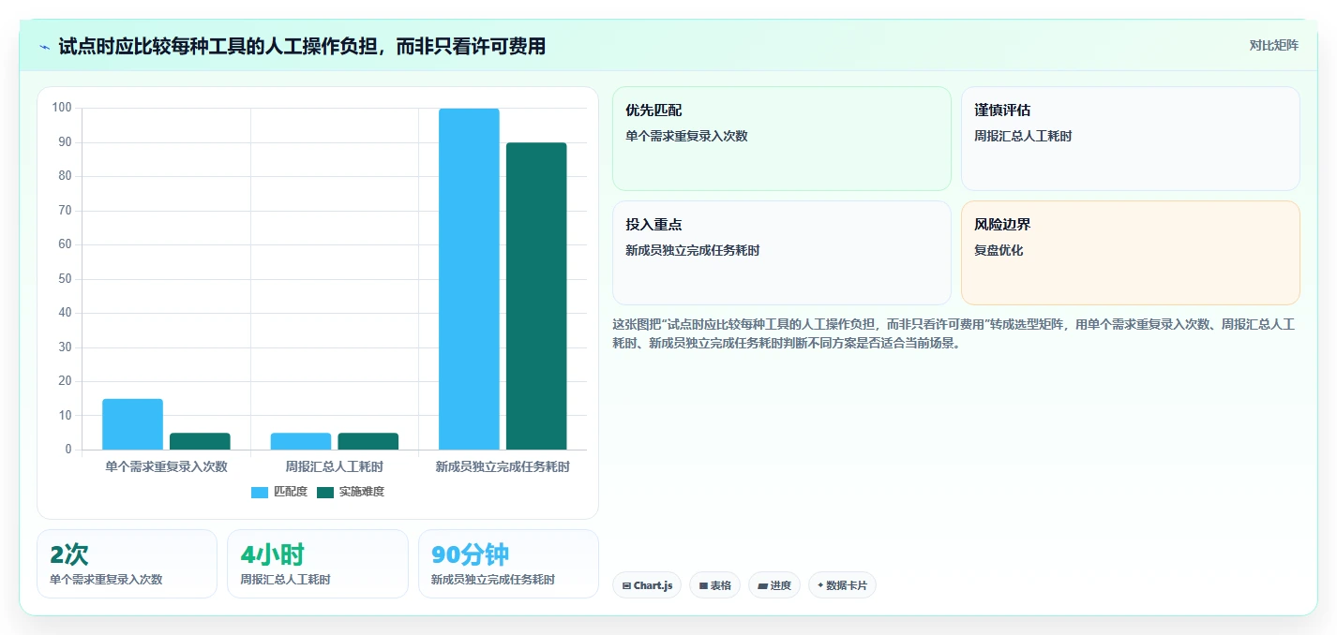The width and height of the screenshot is (1337, 635).
Task: Toggle the 实施难度 legend item
Action: click(x=351, y=492)
